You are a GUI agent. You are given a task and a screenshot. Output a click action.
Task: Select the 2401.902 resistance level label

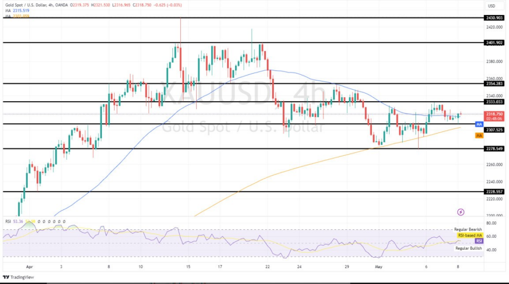pos(494,43)
